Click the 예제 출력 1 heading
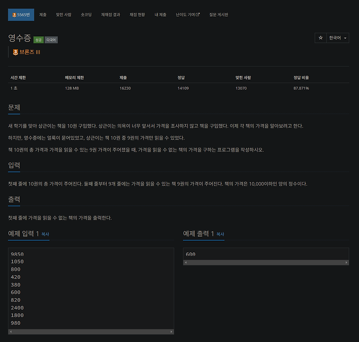Screen dimensions: 359x342 click(199, 234)
